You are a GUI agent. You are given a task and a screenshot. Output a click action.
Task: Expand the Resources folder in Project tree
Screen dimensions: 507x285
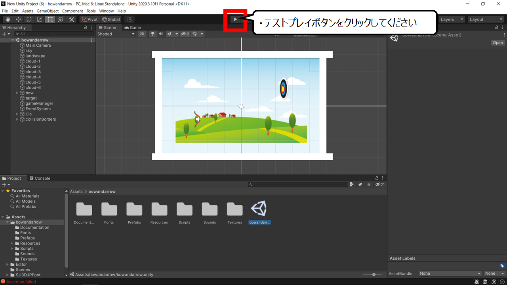tap(12, 243)
